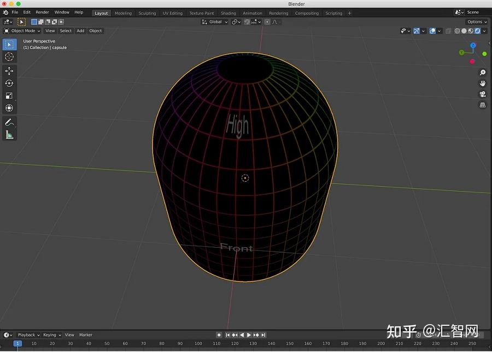Open the Object Mode dropdown

coord(22,31)
